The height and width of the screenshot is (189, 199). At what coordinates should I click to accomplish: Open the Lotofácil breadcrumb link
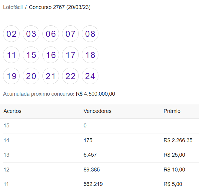pyautogui.click(x=13, y=7)
